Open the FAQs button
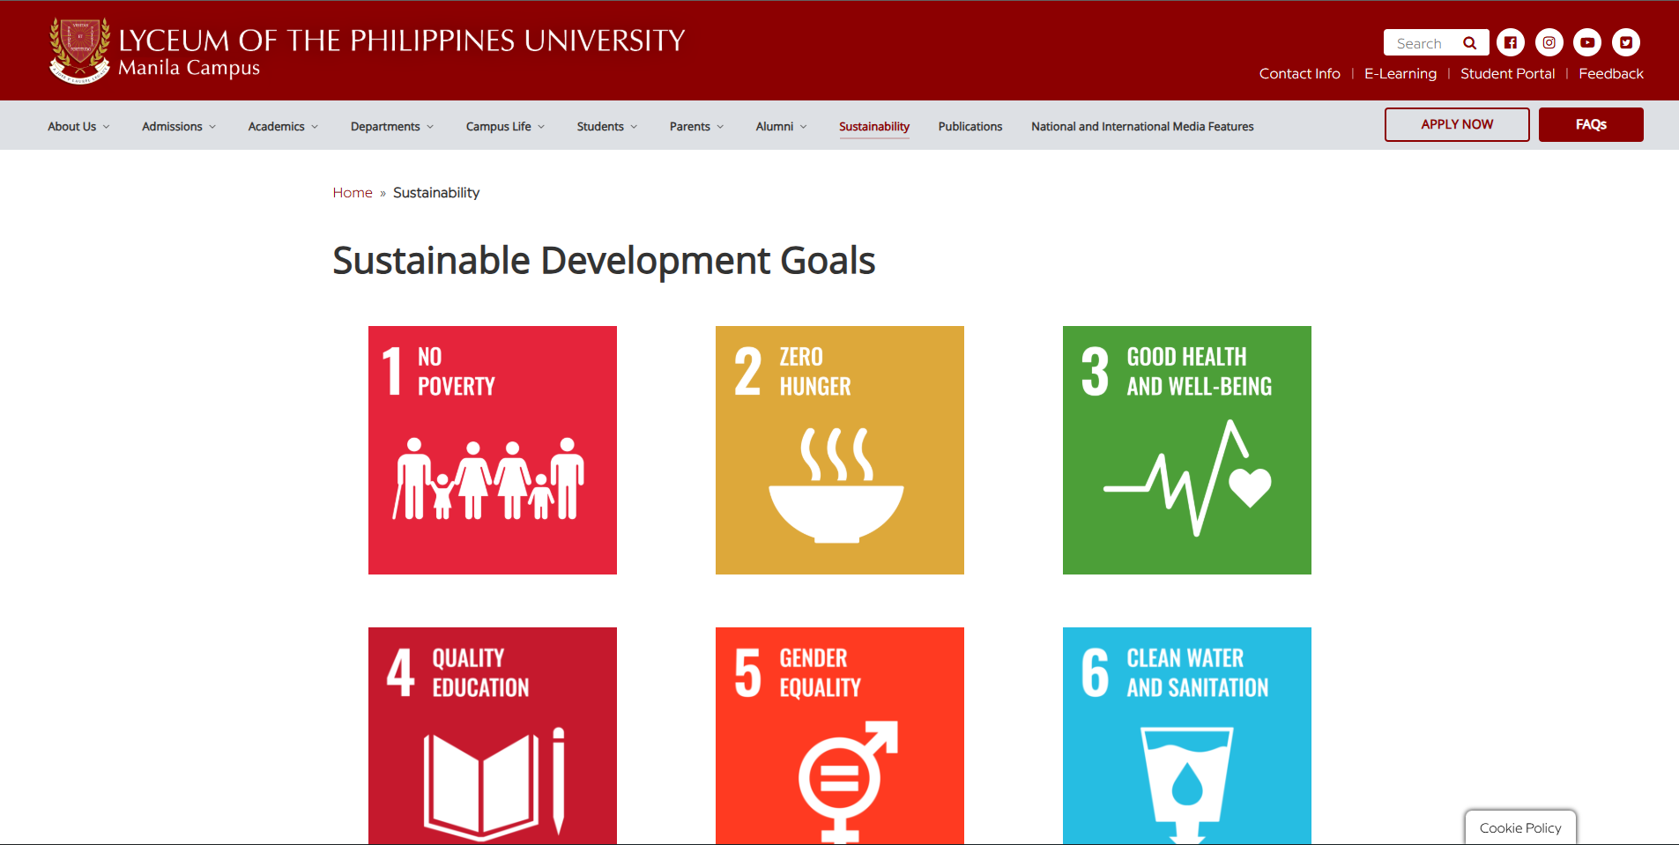 click(x=1591, y=124)
